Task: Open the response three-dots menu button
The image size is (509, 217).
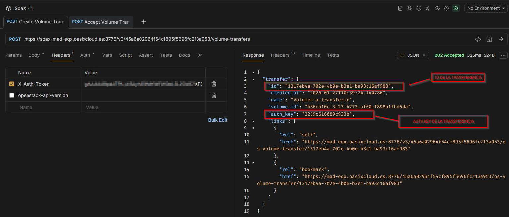Action: 503,55
